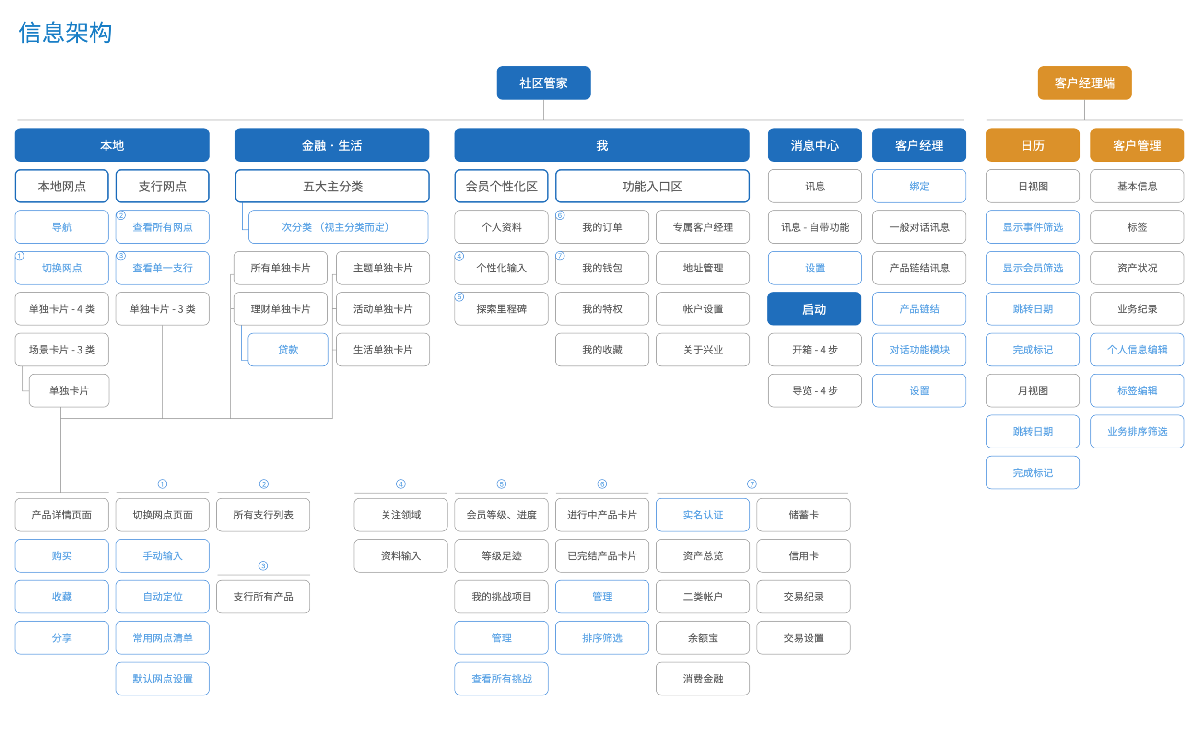Click the 社区管家 root node
The width and height of the screenshot is (1199, 742).
(x=543, y=83)
